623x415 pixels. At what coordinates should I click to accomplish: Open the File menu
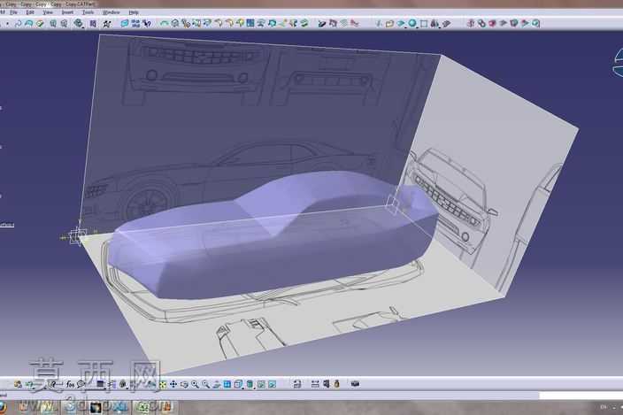click(14, 12)
